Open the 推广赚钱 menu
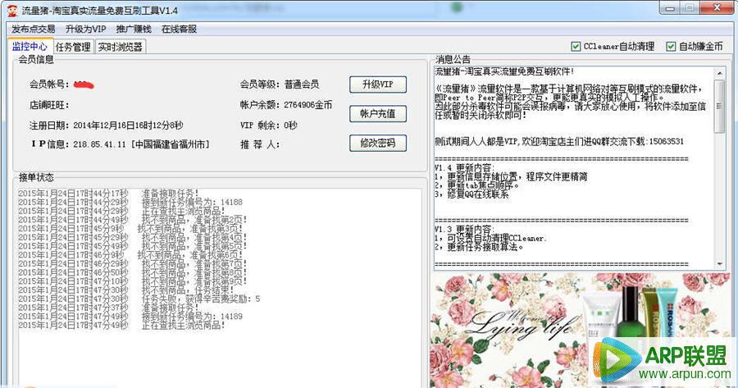 coord(134,29)
